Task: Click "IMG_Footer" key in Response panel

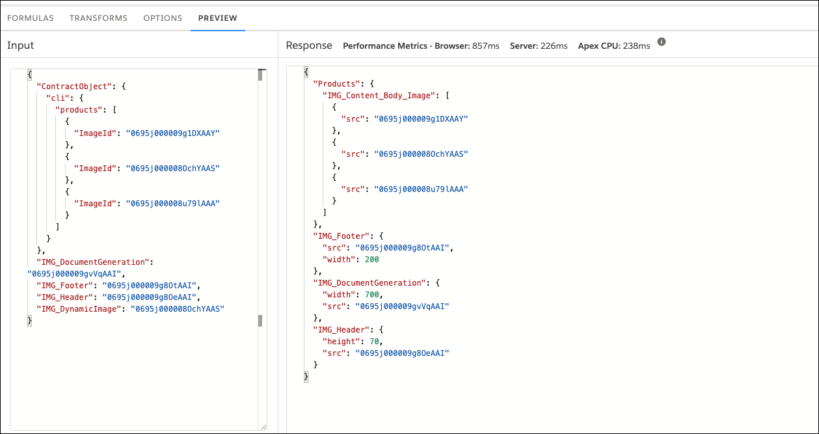Action: pyautogui.click(x=342, y=236)
